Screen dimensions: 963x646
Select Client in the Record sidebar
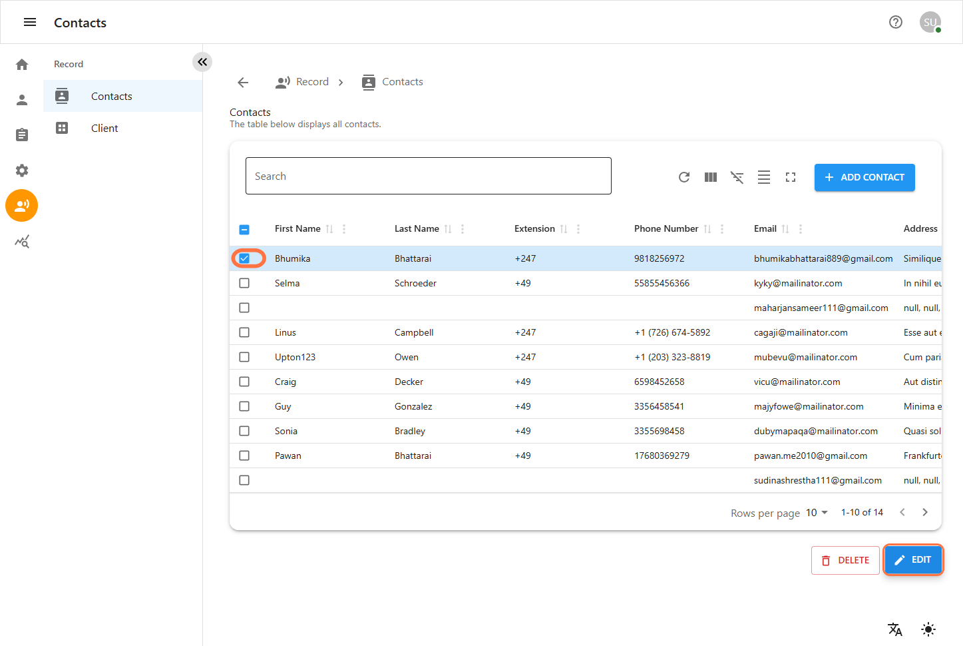[104, 129]
